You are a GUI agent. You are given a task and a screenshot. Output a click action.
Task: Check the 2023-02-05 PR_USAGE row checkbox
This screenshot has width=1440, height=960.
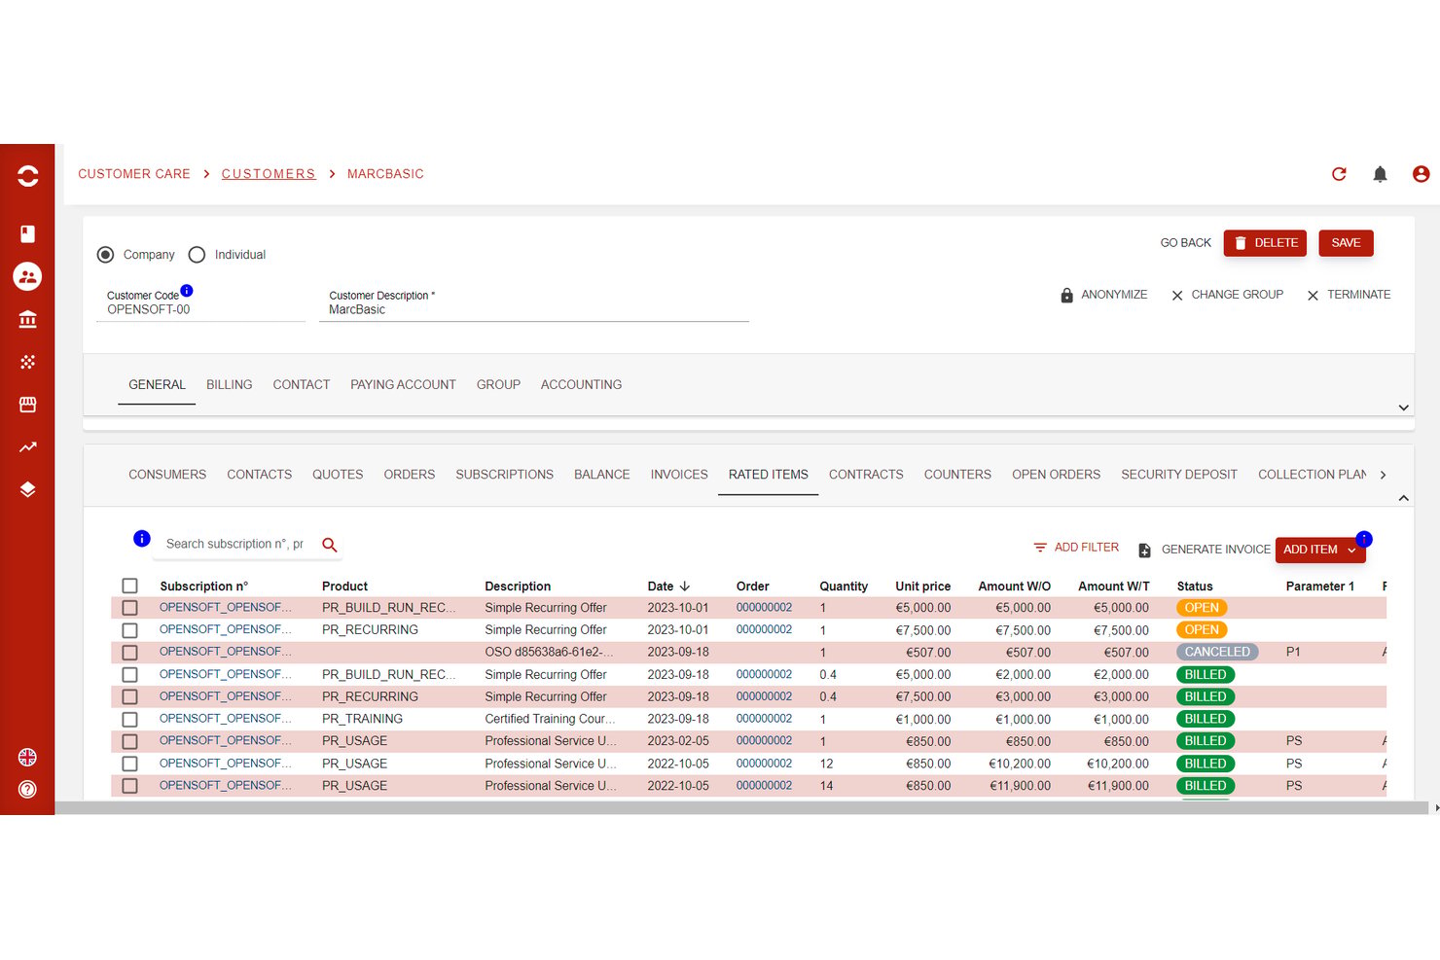click(x=129, y=742)
